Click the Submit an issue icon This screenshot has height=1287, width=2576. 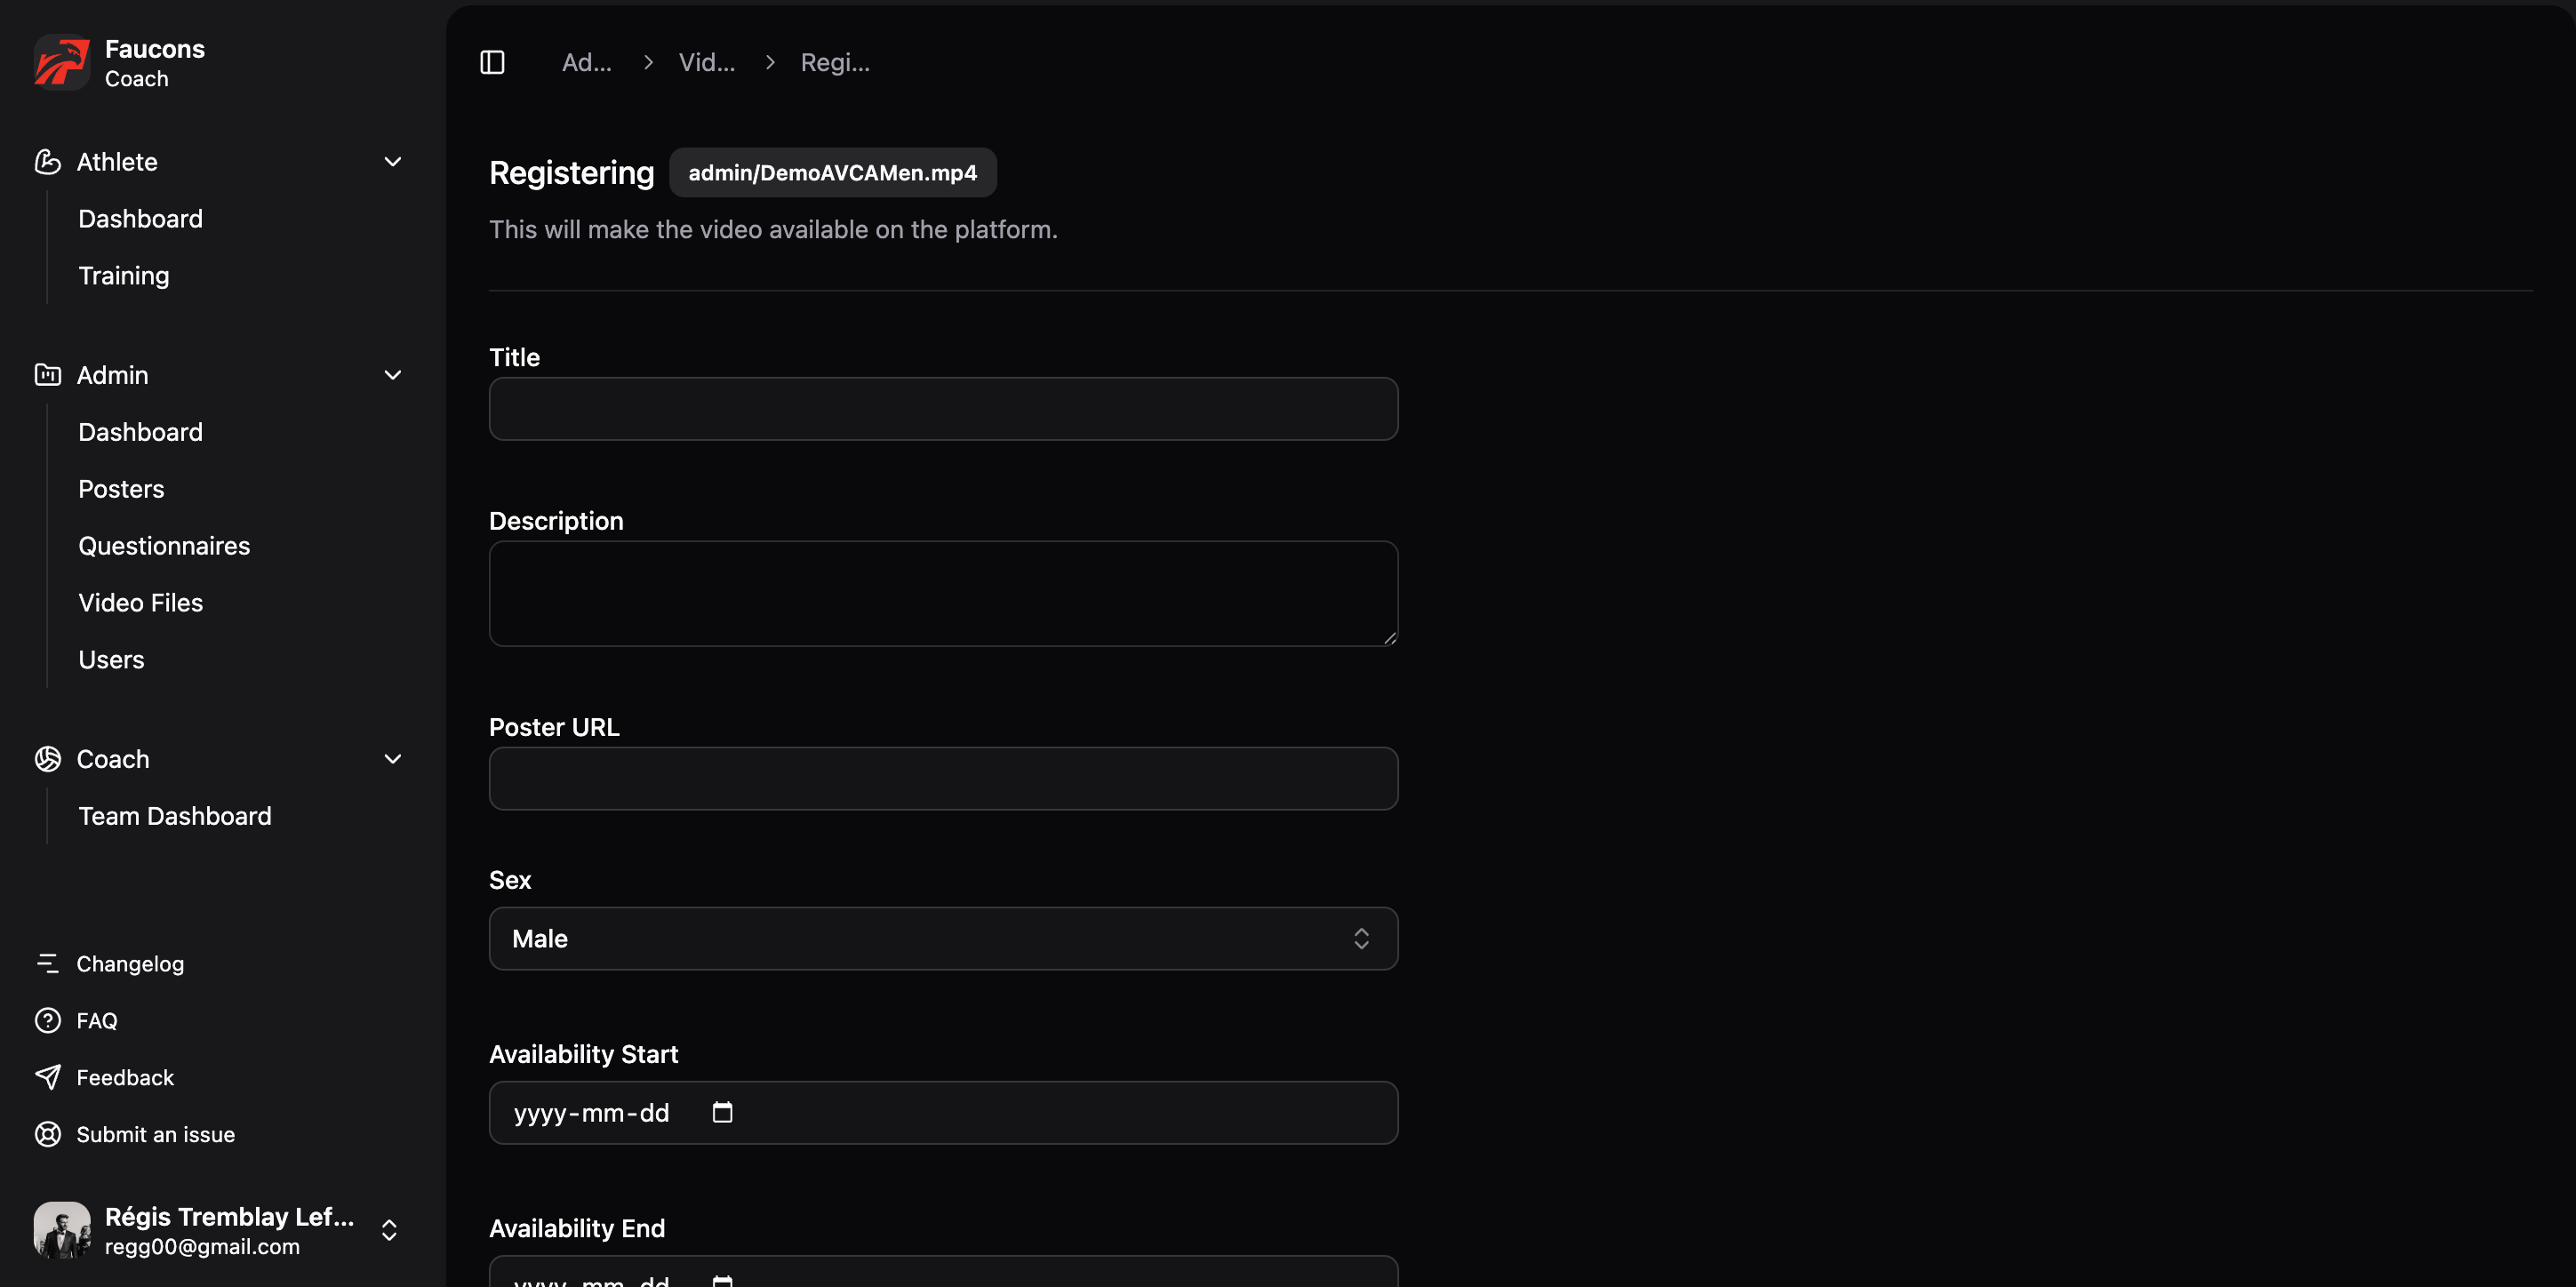48,1134
